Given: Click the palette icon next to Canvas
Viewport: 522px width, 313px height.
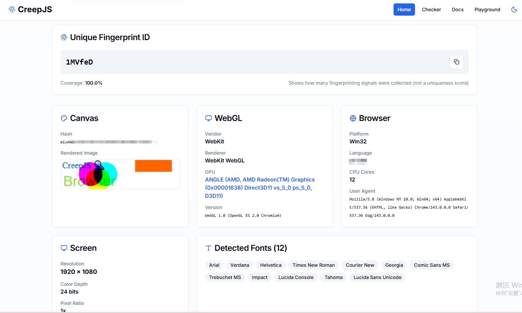Looking at the screenshot, I should tap(64, 118).
